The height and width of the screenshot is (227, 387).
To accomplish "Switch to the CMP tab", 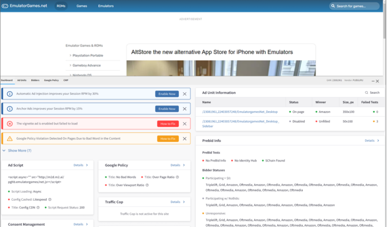I will (66, 80).
